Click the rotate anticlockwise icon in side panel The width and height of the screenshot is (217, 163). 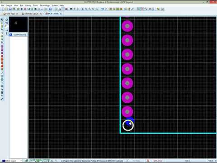click(x=7, y=23)
